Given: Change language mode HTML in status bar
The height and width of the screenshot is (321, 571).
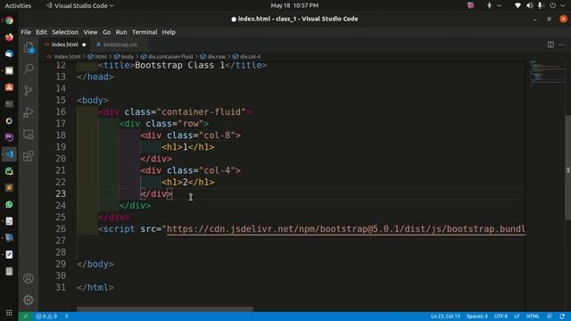Looking at the screenshot, I should [533, 317].
